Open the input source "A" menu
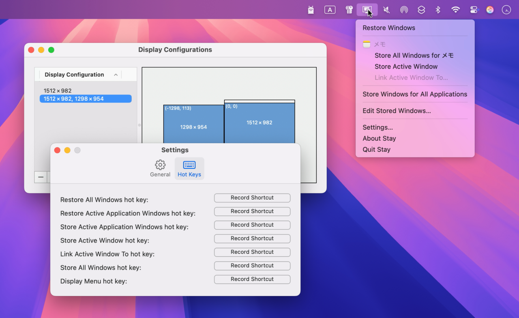The width and height of the screenshot is (519, 318). pyautogui.click(x=330, y=10)
